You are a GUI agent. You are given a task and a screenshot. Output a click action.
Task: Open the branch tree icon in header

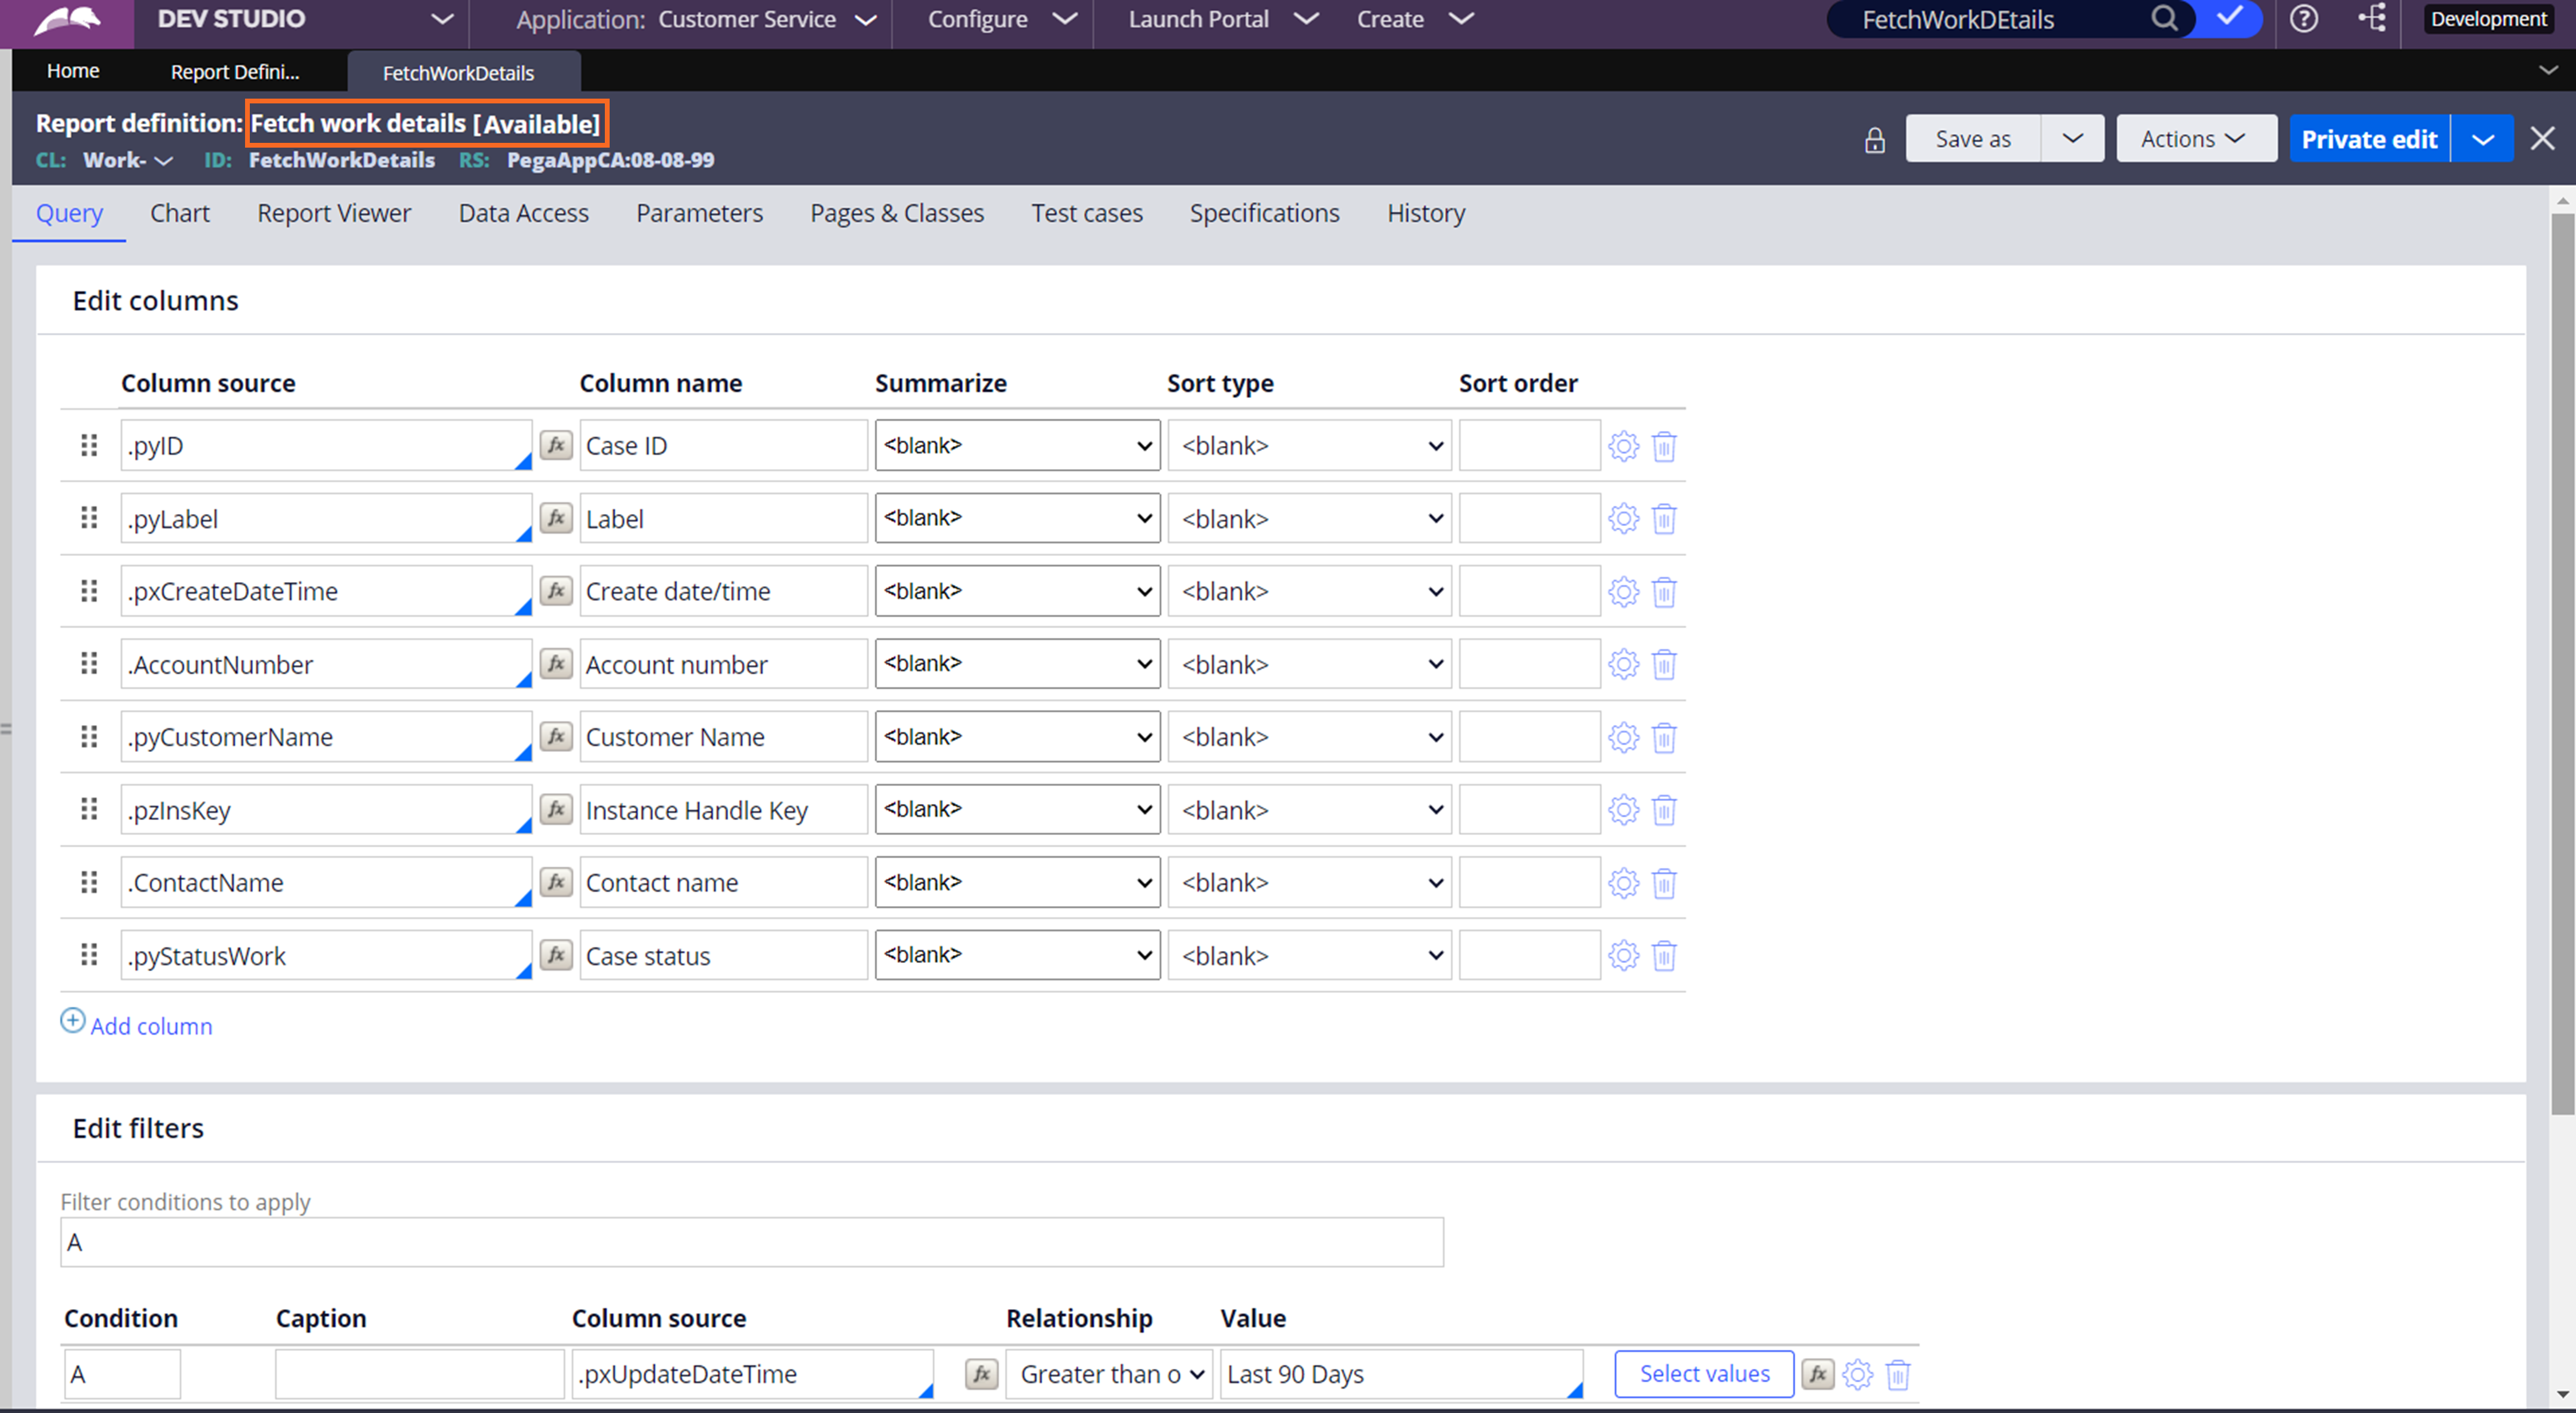coord(2373,18)
